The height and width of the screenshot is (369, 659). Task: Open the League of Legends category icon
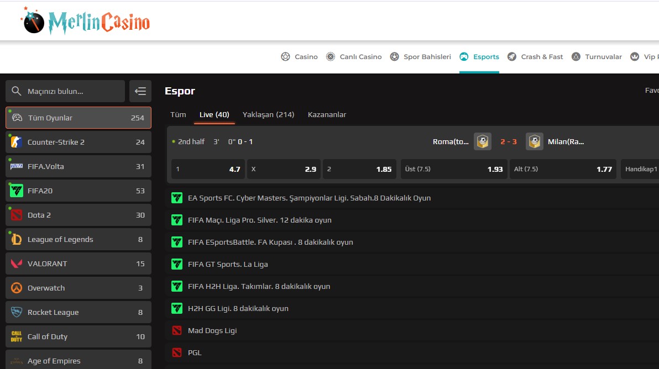click(x=17, y=239)
